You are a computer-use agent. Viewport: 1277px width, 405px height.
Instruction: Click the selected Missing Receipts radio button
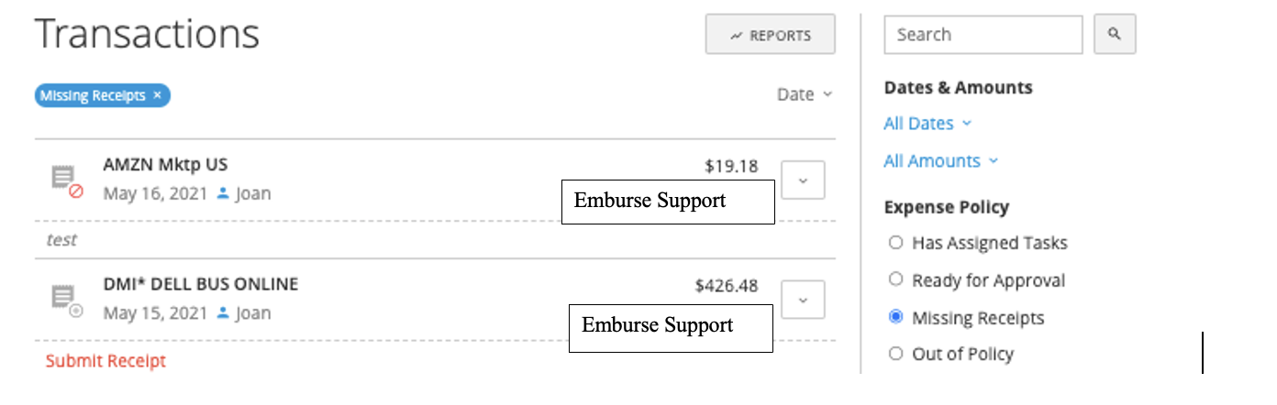pyautogui.click(x=896, y=318)
